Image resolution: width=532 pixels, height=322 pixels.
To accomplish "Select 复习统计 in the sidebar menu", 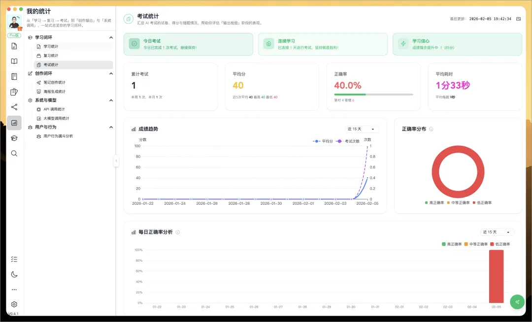I will (x=51, y=56).
